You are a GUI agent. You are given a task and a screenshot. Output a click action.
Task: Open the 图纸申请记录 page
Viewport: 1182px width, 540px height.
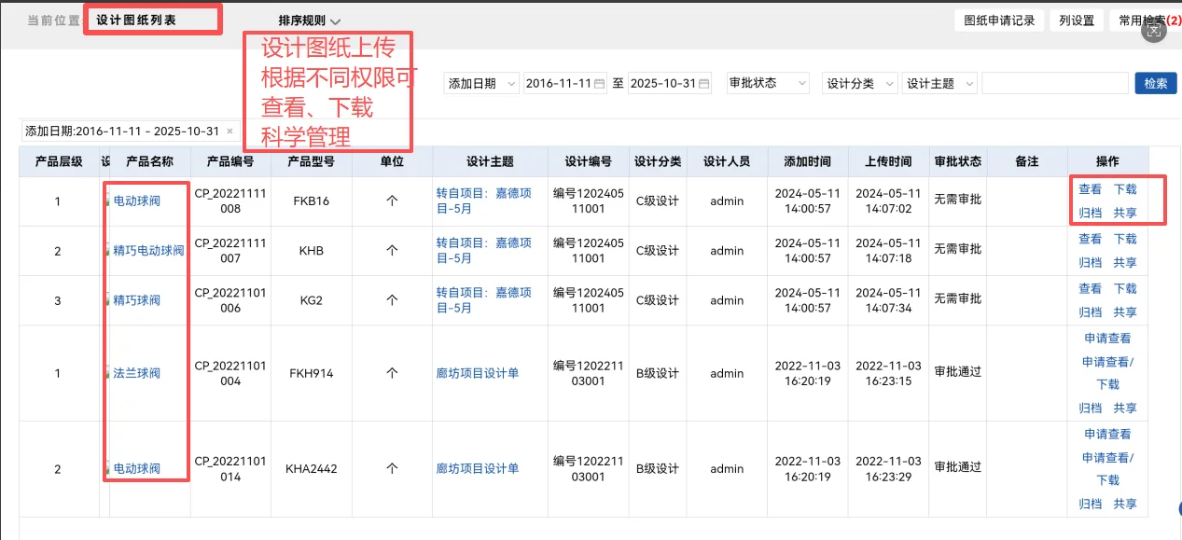tap(998, 19)
